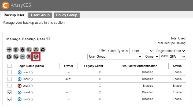Open the 2FA View dropdown
Screen dimensions: 193x108
(x=177, y=57)
